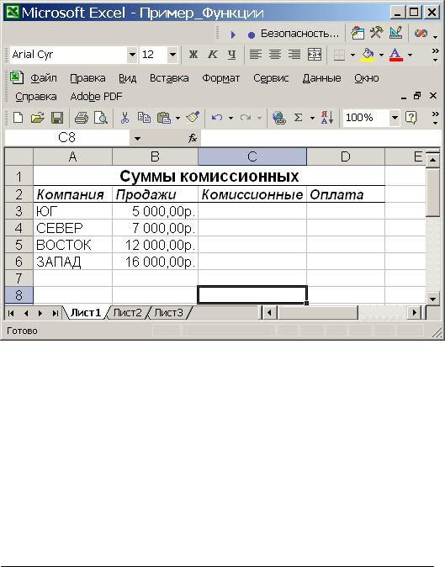Open the Script Editor icon
Screen dimensions: 445x567
(x=421, y=34)
